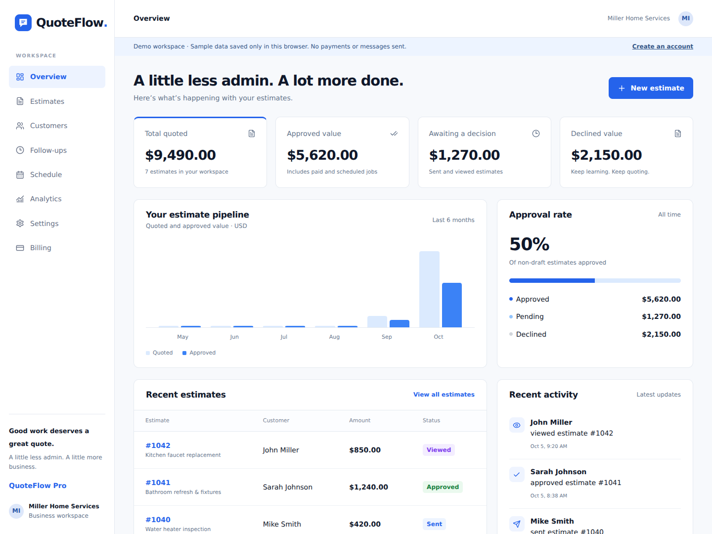Click the double-check icon on Approved value card
The image size is (712, 534).
(394, 133)
